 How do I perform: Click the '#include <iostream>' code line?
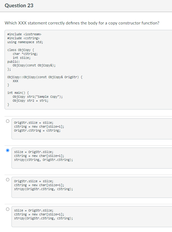[x=24, y=34]
